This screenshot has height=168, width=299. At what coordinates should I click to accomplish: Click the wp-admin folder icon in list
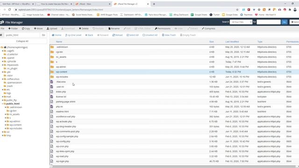click(x=52, y=67)
